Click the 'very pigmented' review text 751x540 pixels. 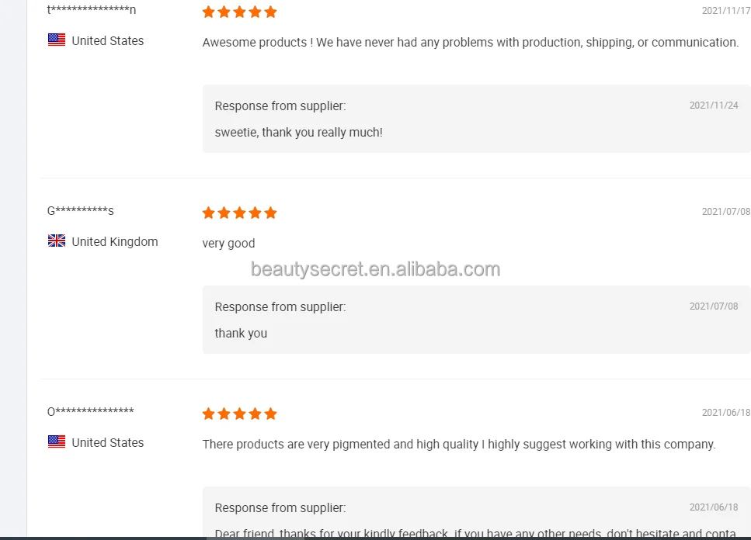point(458,445)
